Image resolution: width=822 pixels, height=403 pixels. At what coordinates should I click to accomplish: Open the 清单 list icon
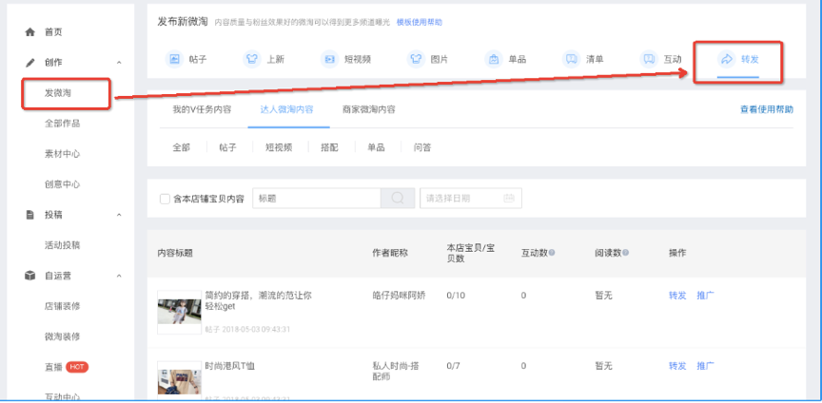coord(571,59)
